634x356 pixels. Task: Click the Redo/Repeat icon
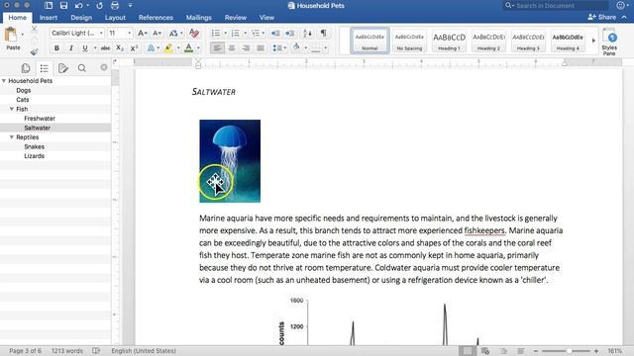coord(99,6)
